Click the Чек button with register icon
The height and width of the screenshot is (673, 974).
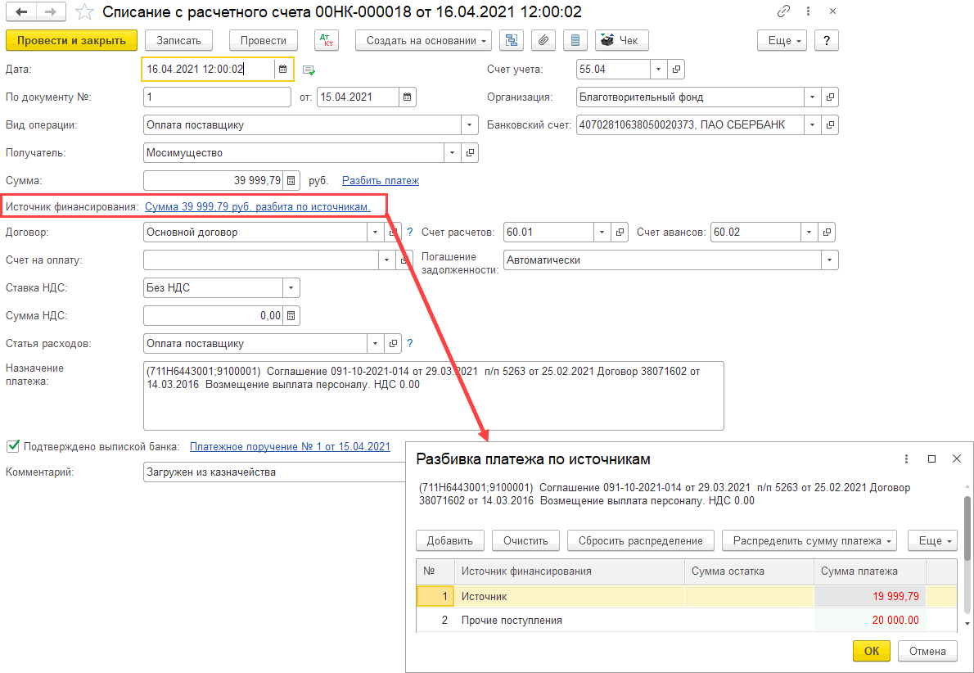click(621, 40)
